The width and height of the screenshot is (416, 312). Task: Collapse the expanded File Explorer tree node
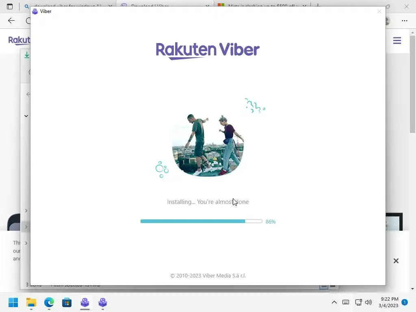click(26, 116)
